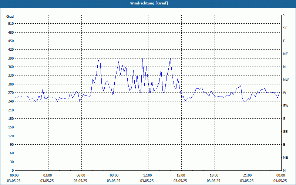The width and height of the screenshot is (296, 185).
Task: Click the 15:00 time label
Action: (181, 175)
